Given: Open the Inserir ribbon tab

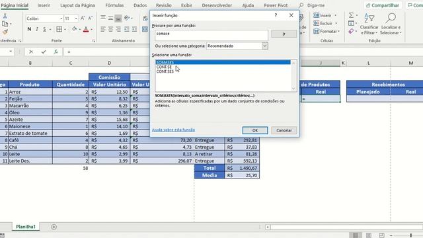Looking at the screenshot, I should 44,5.
